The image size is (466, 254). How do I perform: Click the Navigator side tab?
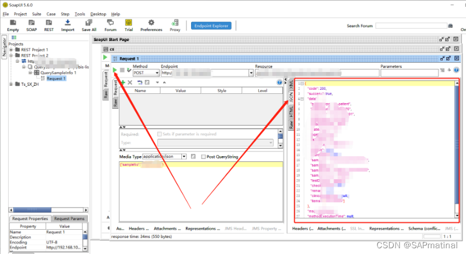point(4,47)
